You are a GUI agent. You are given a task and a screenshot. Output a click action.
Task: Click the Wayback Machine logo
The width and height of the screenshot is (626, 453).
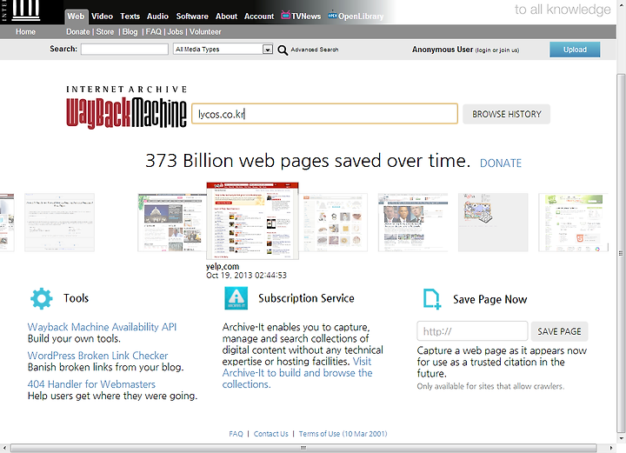[x=127, y=108]
